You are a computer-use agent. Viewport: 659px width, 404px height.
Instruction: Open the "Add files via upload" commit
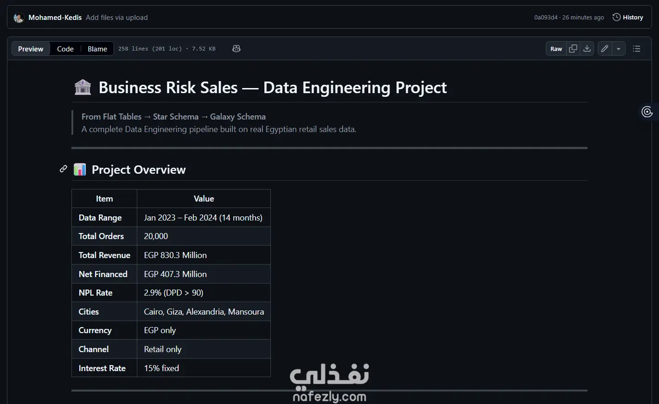coord(117,18)
